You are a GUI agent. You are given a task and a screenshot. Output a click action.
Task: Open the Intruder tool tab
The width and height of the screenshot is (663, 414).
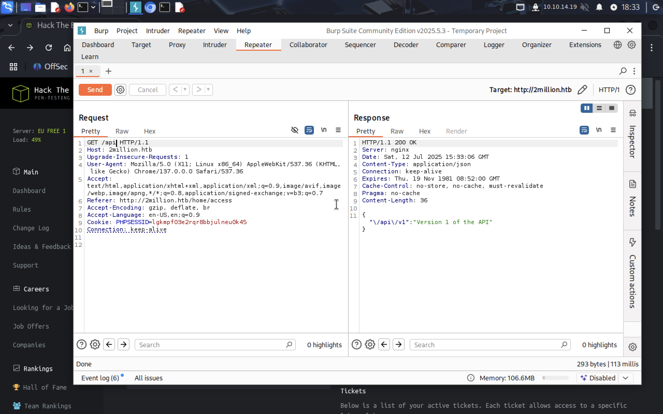click(x=215, y=45)
